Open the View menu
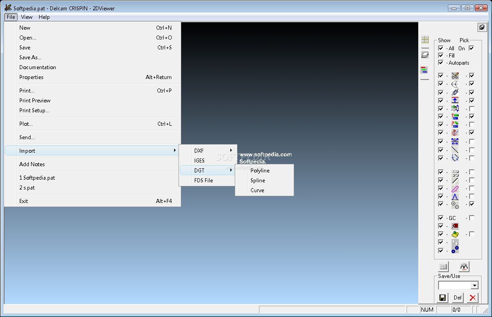 click(27, 17)
